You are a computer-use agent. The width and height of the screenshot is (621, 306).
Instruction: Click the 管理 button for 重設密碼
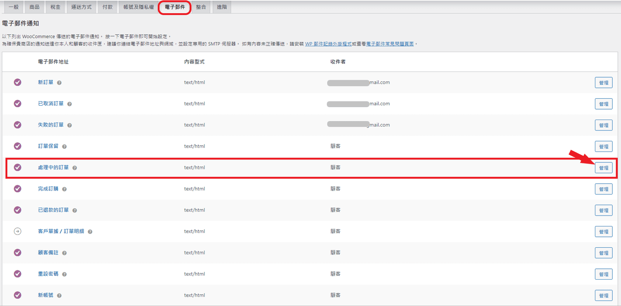pos(604,274)
